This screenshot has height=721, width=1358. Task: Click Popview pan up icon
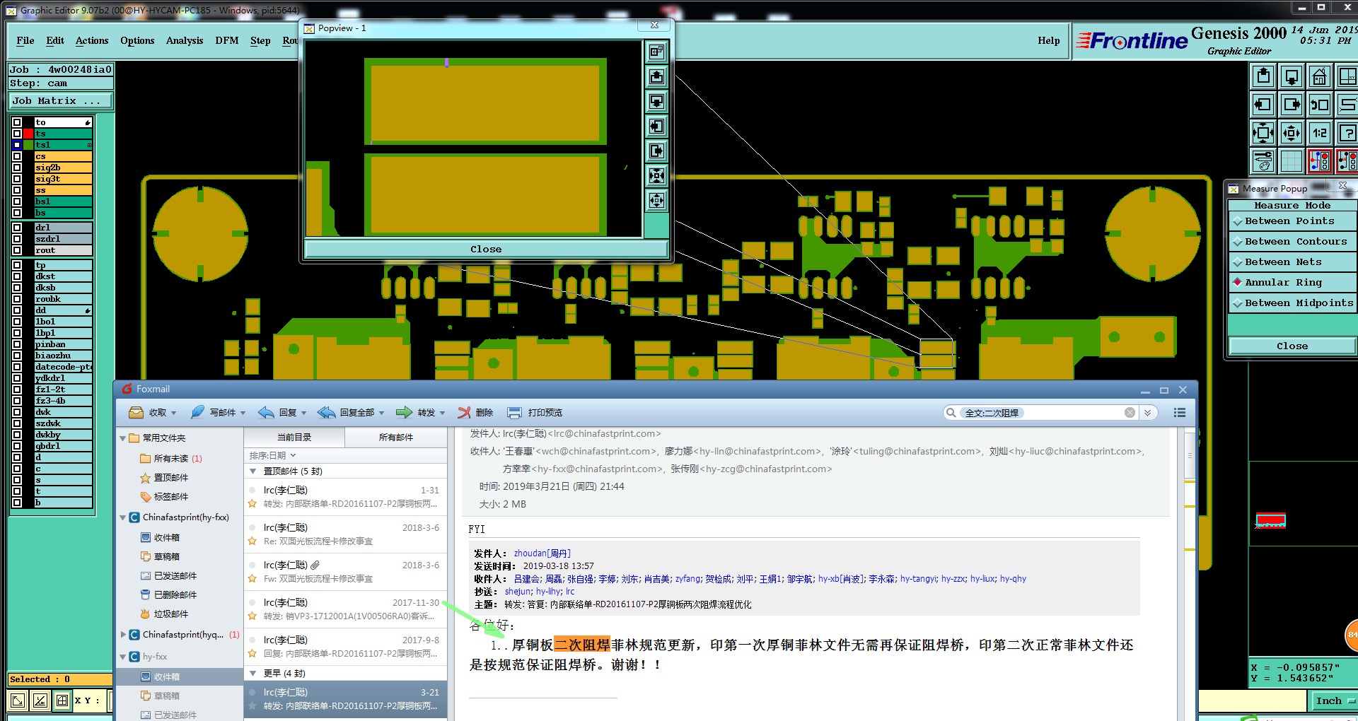tap(657, 76)
